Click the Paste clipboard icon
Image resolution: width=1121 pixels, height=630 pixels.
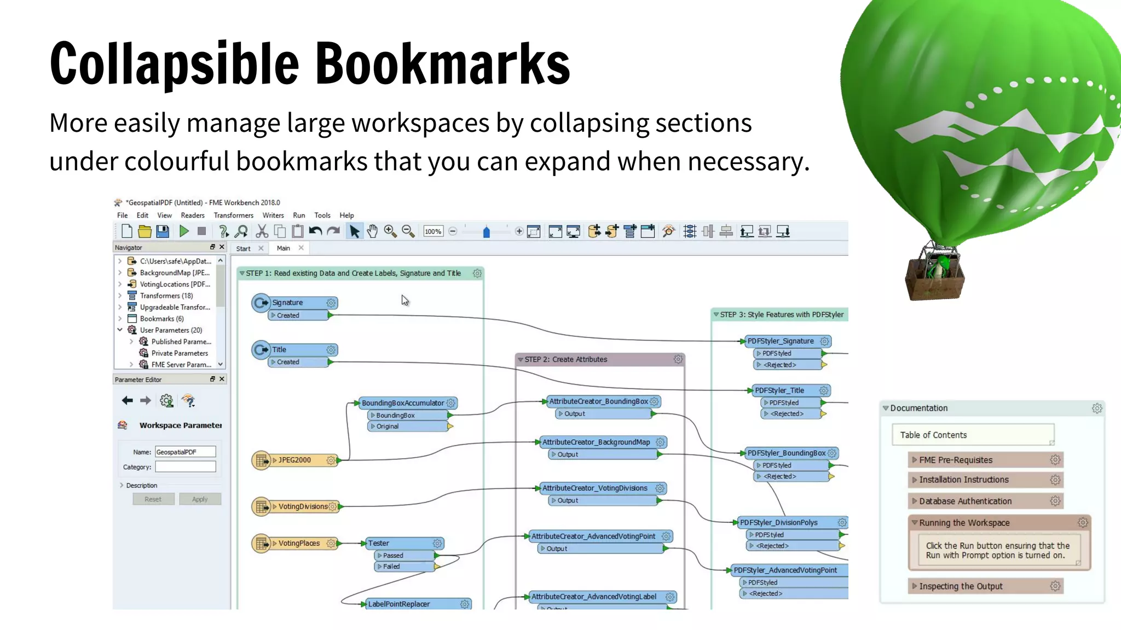(297, 231)
